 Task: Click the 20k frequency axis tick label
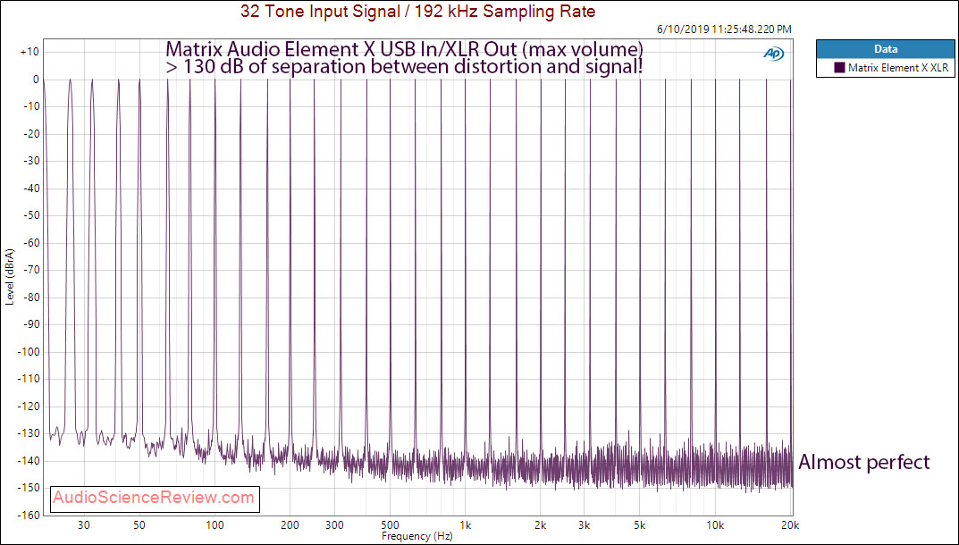790,524
